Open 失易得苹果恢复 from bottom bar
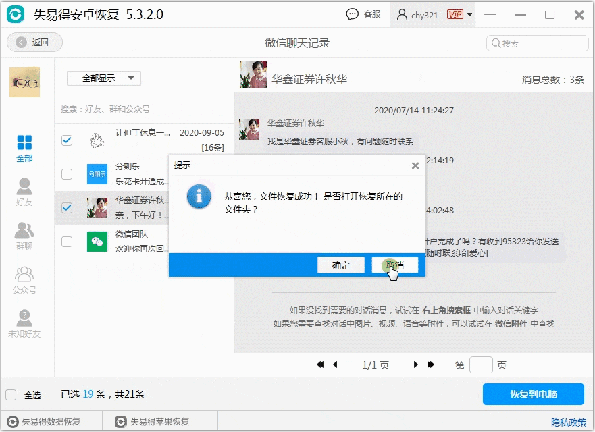 (x=152, y=422)
